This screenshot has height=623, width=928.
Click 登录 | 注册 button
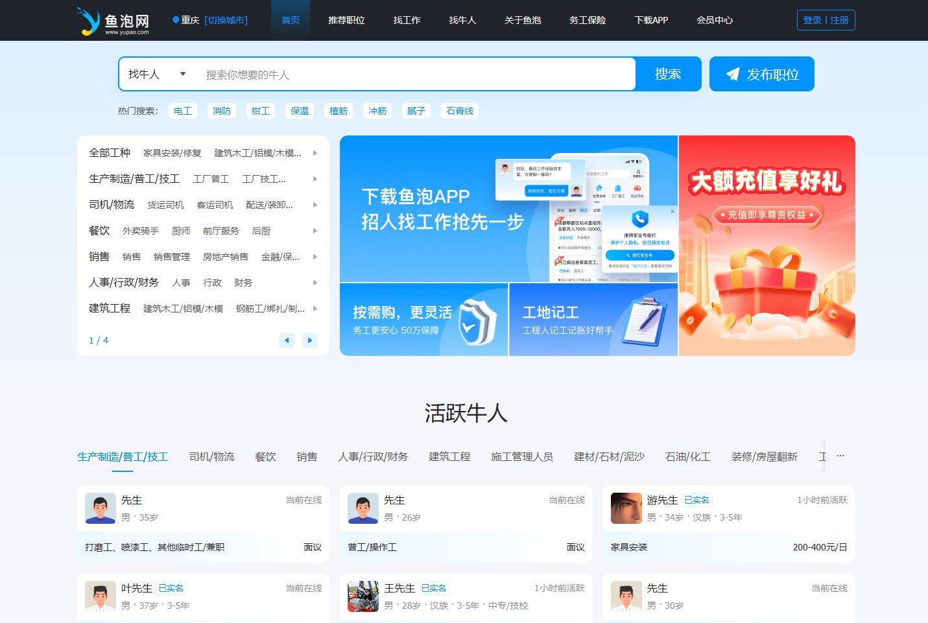click(826, 20)
